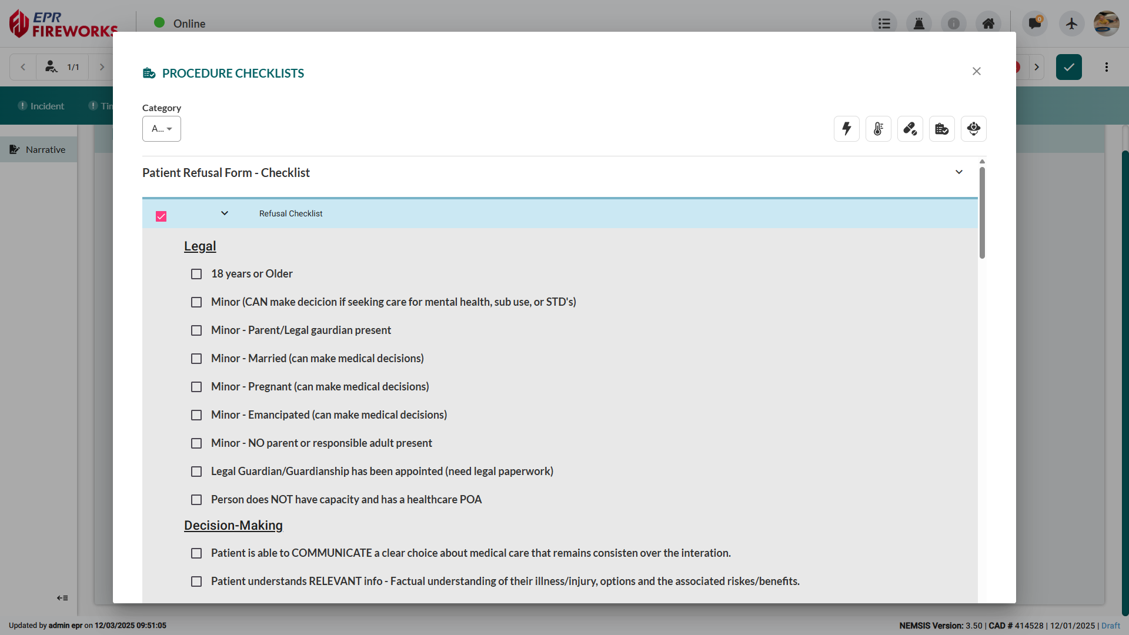This screenshot has width=1129, height=635.
Task: Go to the home screen icon
Action: pos(988,23)
